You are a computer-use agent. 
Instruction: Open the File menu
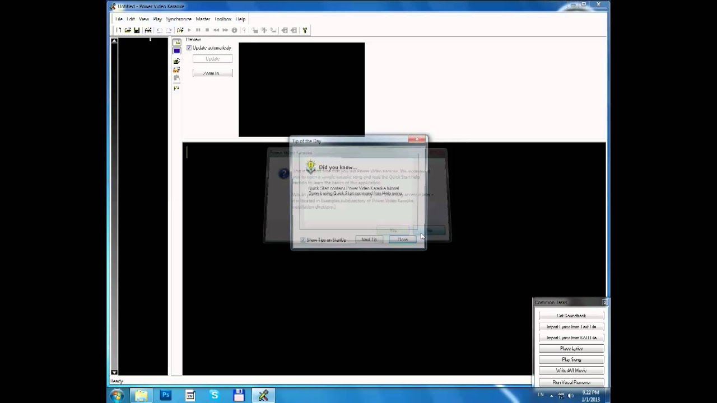[x=119, y=19]
